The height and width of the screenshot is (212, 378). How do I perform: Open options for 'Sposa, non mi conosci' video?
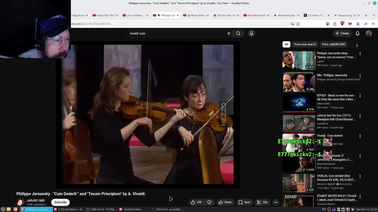360,54
